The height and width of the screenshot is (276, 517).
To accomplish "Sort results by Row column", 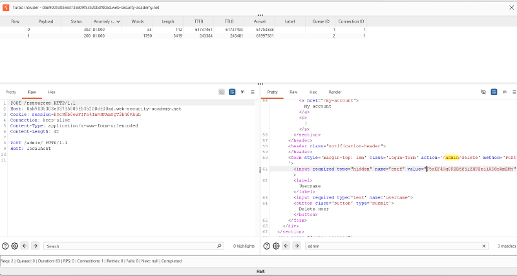I will (x=15, y=21).
